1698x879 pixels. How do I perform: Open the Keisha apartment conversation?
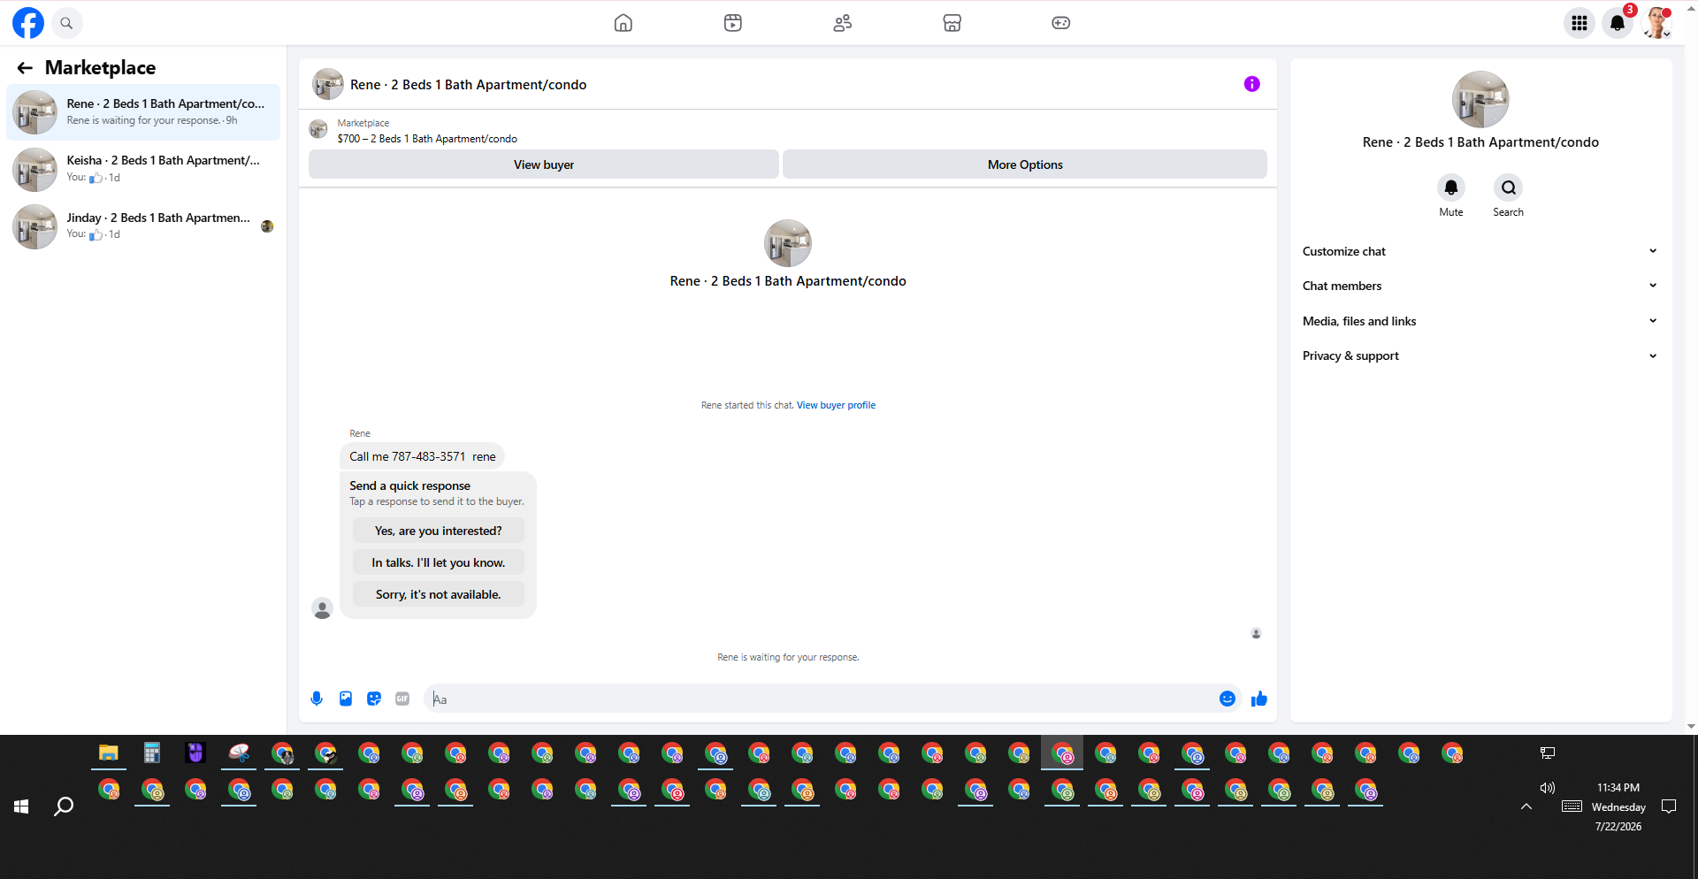click(143, 169)
